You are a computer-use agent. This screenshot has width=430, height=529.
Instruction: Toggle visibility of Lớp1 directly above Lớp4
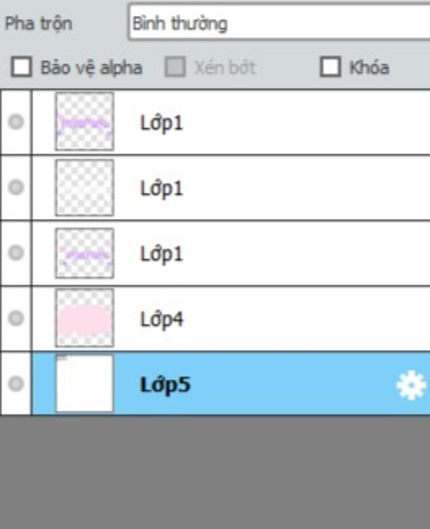pyautogui.click(x=16, y=253)
